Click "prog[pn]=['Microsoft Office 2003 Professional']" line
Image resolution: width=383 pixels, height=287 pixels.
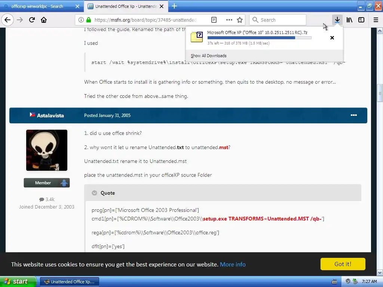click(145, 210)
